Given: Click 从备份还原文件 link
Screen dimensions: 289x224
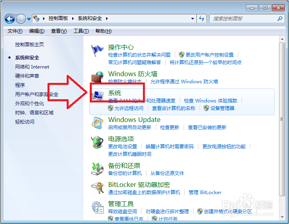Looking at the screenshot, I should pyautogui.click(x=167, y=173).
